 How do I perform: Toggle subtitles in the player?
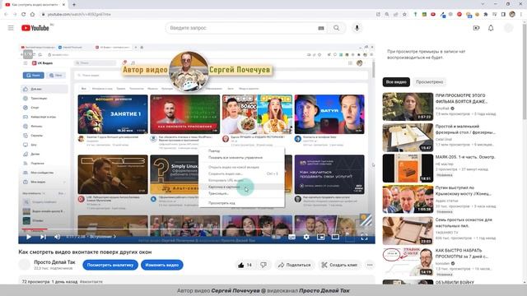(291, 237)
